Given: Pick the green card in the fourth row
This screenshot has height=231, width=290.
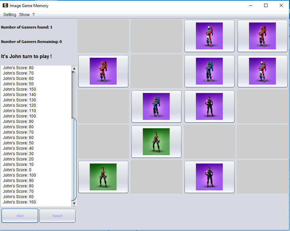Looking at the screenshot, I should 156,142.
